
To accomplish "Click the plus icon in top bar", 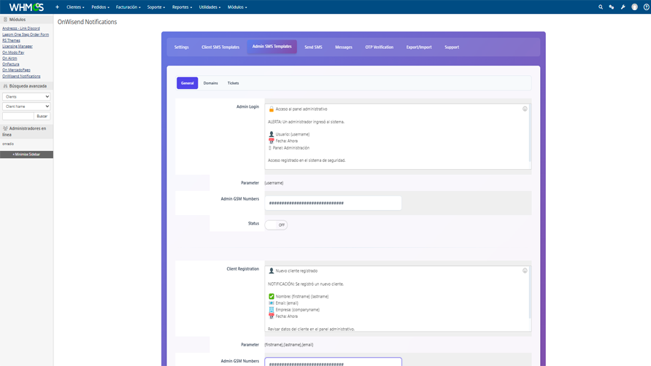I will [57, 7].
